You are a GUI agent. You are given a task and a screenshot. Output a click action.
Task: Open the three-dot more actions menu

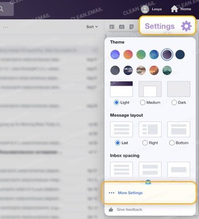6,27
